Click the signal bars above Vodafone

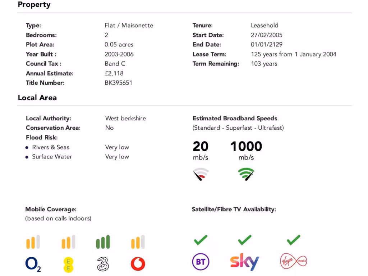click(138, 242)
